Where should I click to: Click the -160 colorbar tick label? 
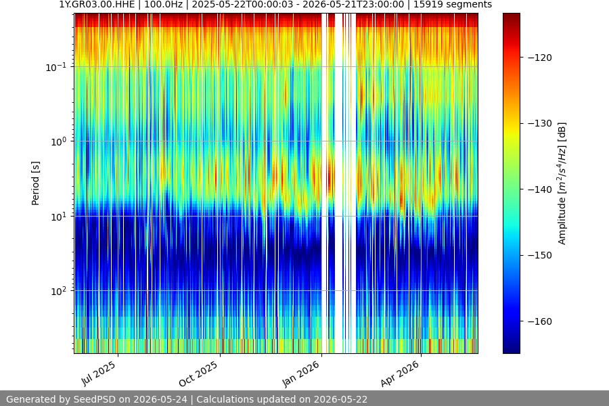[540, 321]
